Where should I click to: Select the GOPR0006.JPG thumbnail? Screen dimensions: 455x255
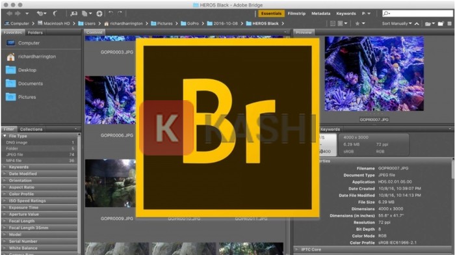coord(110,100)
